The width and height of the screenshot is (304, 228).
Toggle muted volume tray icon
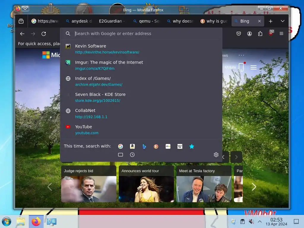[x=251, y=221]
